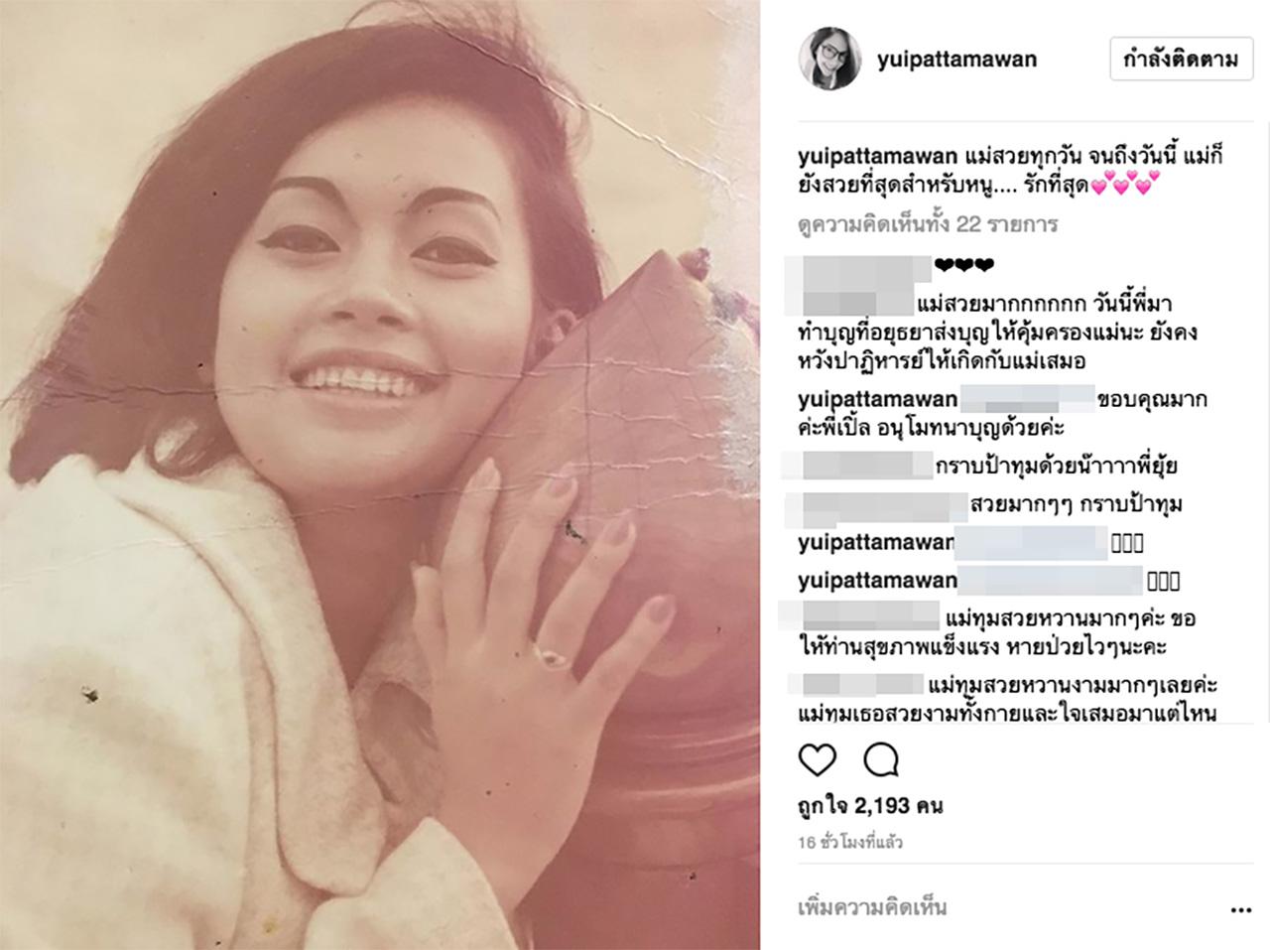The image size is (1270, 950).
Task: Click the 16 ชั่วโมงที่แล้ว timestamp
Action: click(x=850, y=843)
